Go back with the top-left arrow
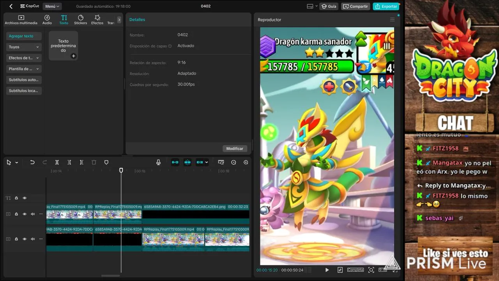The height and width of the screenshot is (281, 499). [11, 6]
